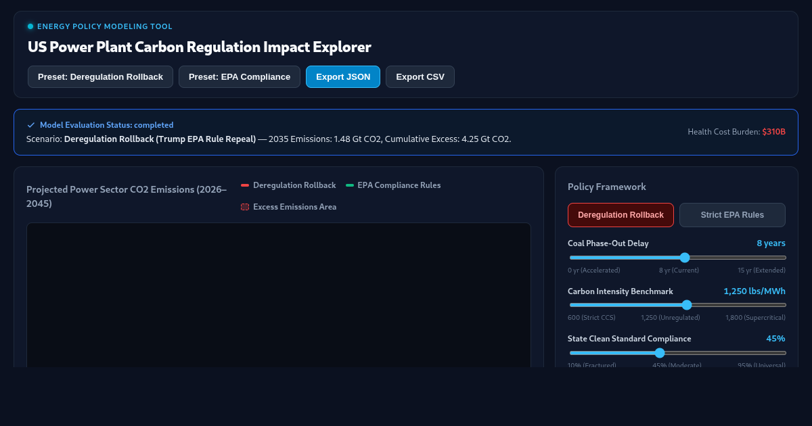Viewport: 812px width, 426px height.
Task: Export results as CSV
Action: point(420,77)
